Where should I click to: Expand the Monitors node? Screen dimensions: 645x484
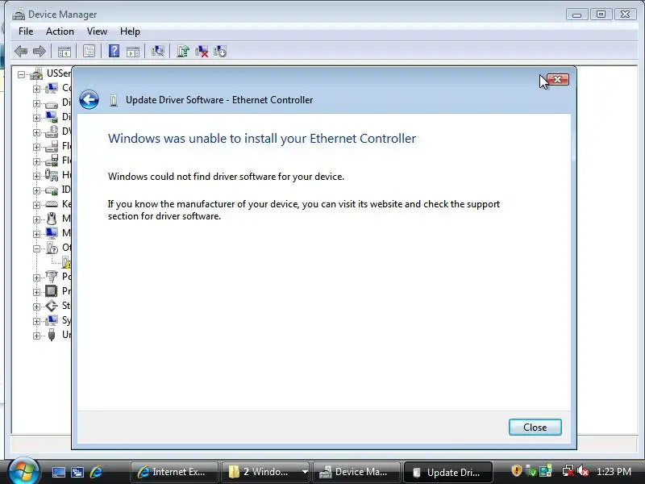pyautogui.click(x=36, y=234)
